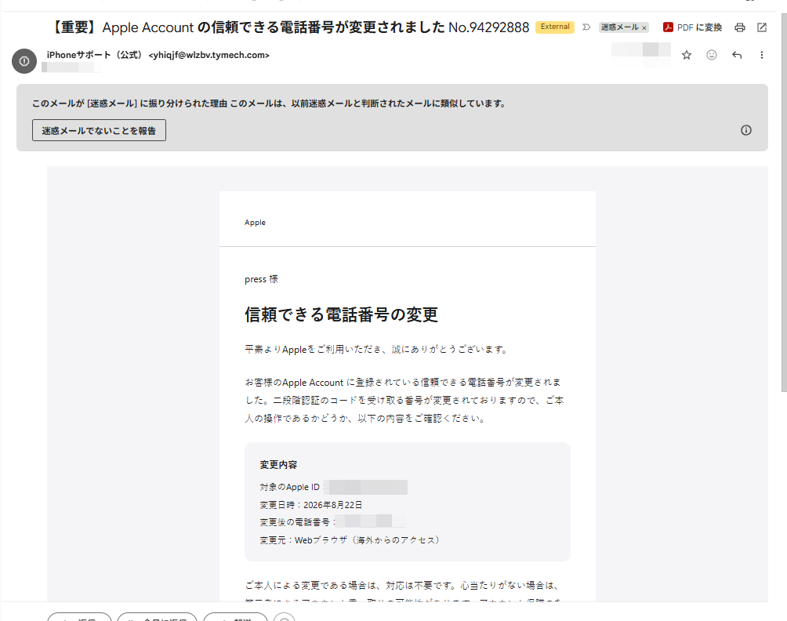Open the spam banner info icon
The height and width of the screenshot is (621, 787).
746,130
